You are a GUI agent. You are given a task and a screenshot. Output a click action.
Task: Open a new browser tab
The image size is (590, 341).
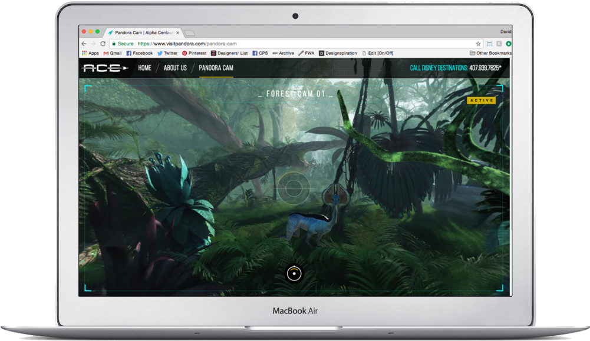click(x=190, y=33)
